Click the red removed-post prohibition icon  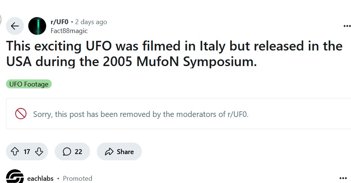[x=21, y=114]
